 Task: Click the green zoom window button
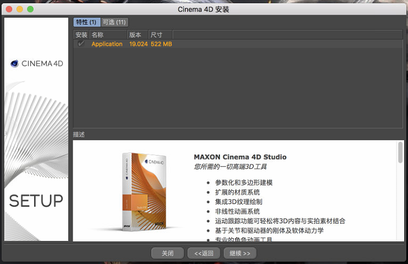(30, 9)
